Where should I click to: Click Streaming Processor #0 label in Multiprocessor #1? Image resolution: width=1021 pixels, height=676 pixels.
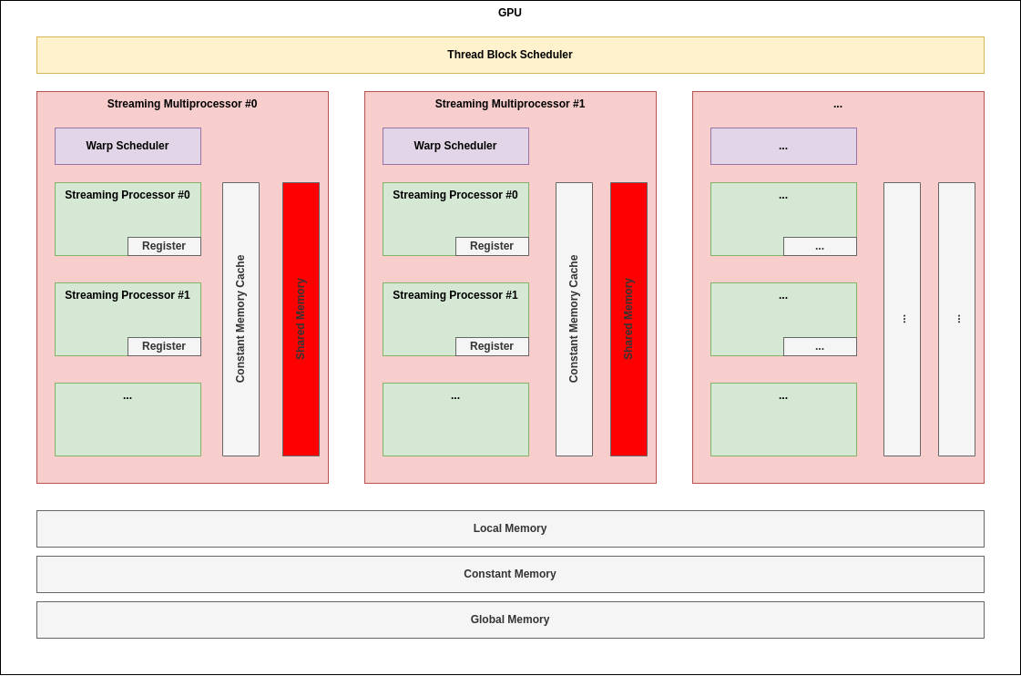(x=455, y=195)
